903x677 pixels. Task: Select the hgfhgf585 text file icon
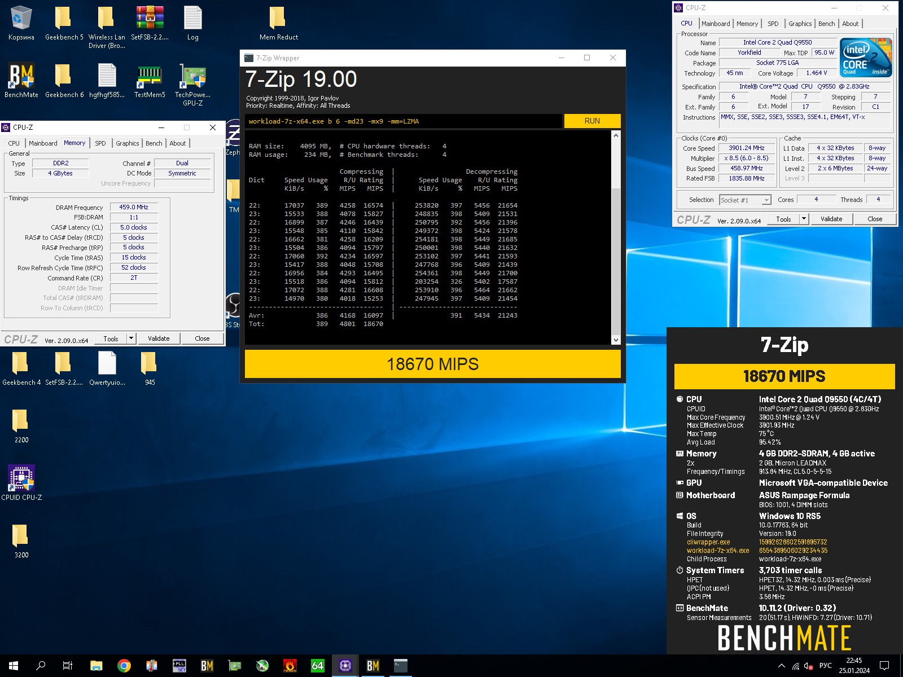click(x=107, y=81)
